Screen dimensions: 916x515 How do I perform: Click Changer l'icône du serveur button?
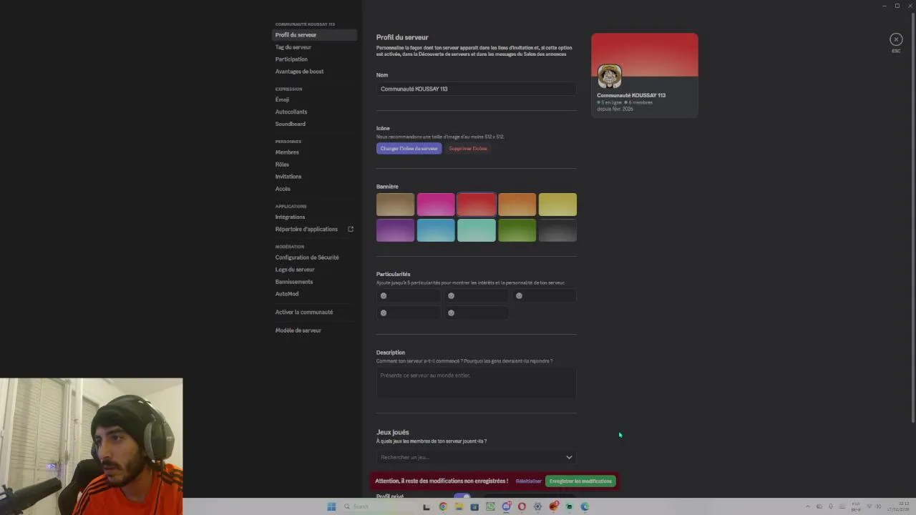(x=409, y=149)
